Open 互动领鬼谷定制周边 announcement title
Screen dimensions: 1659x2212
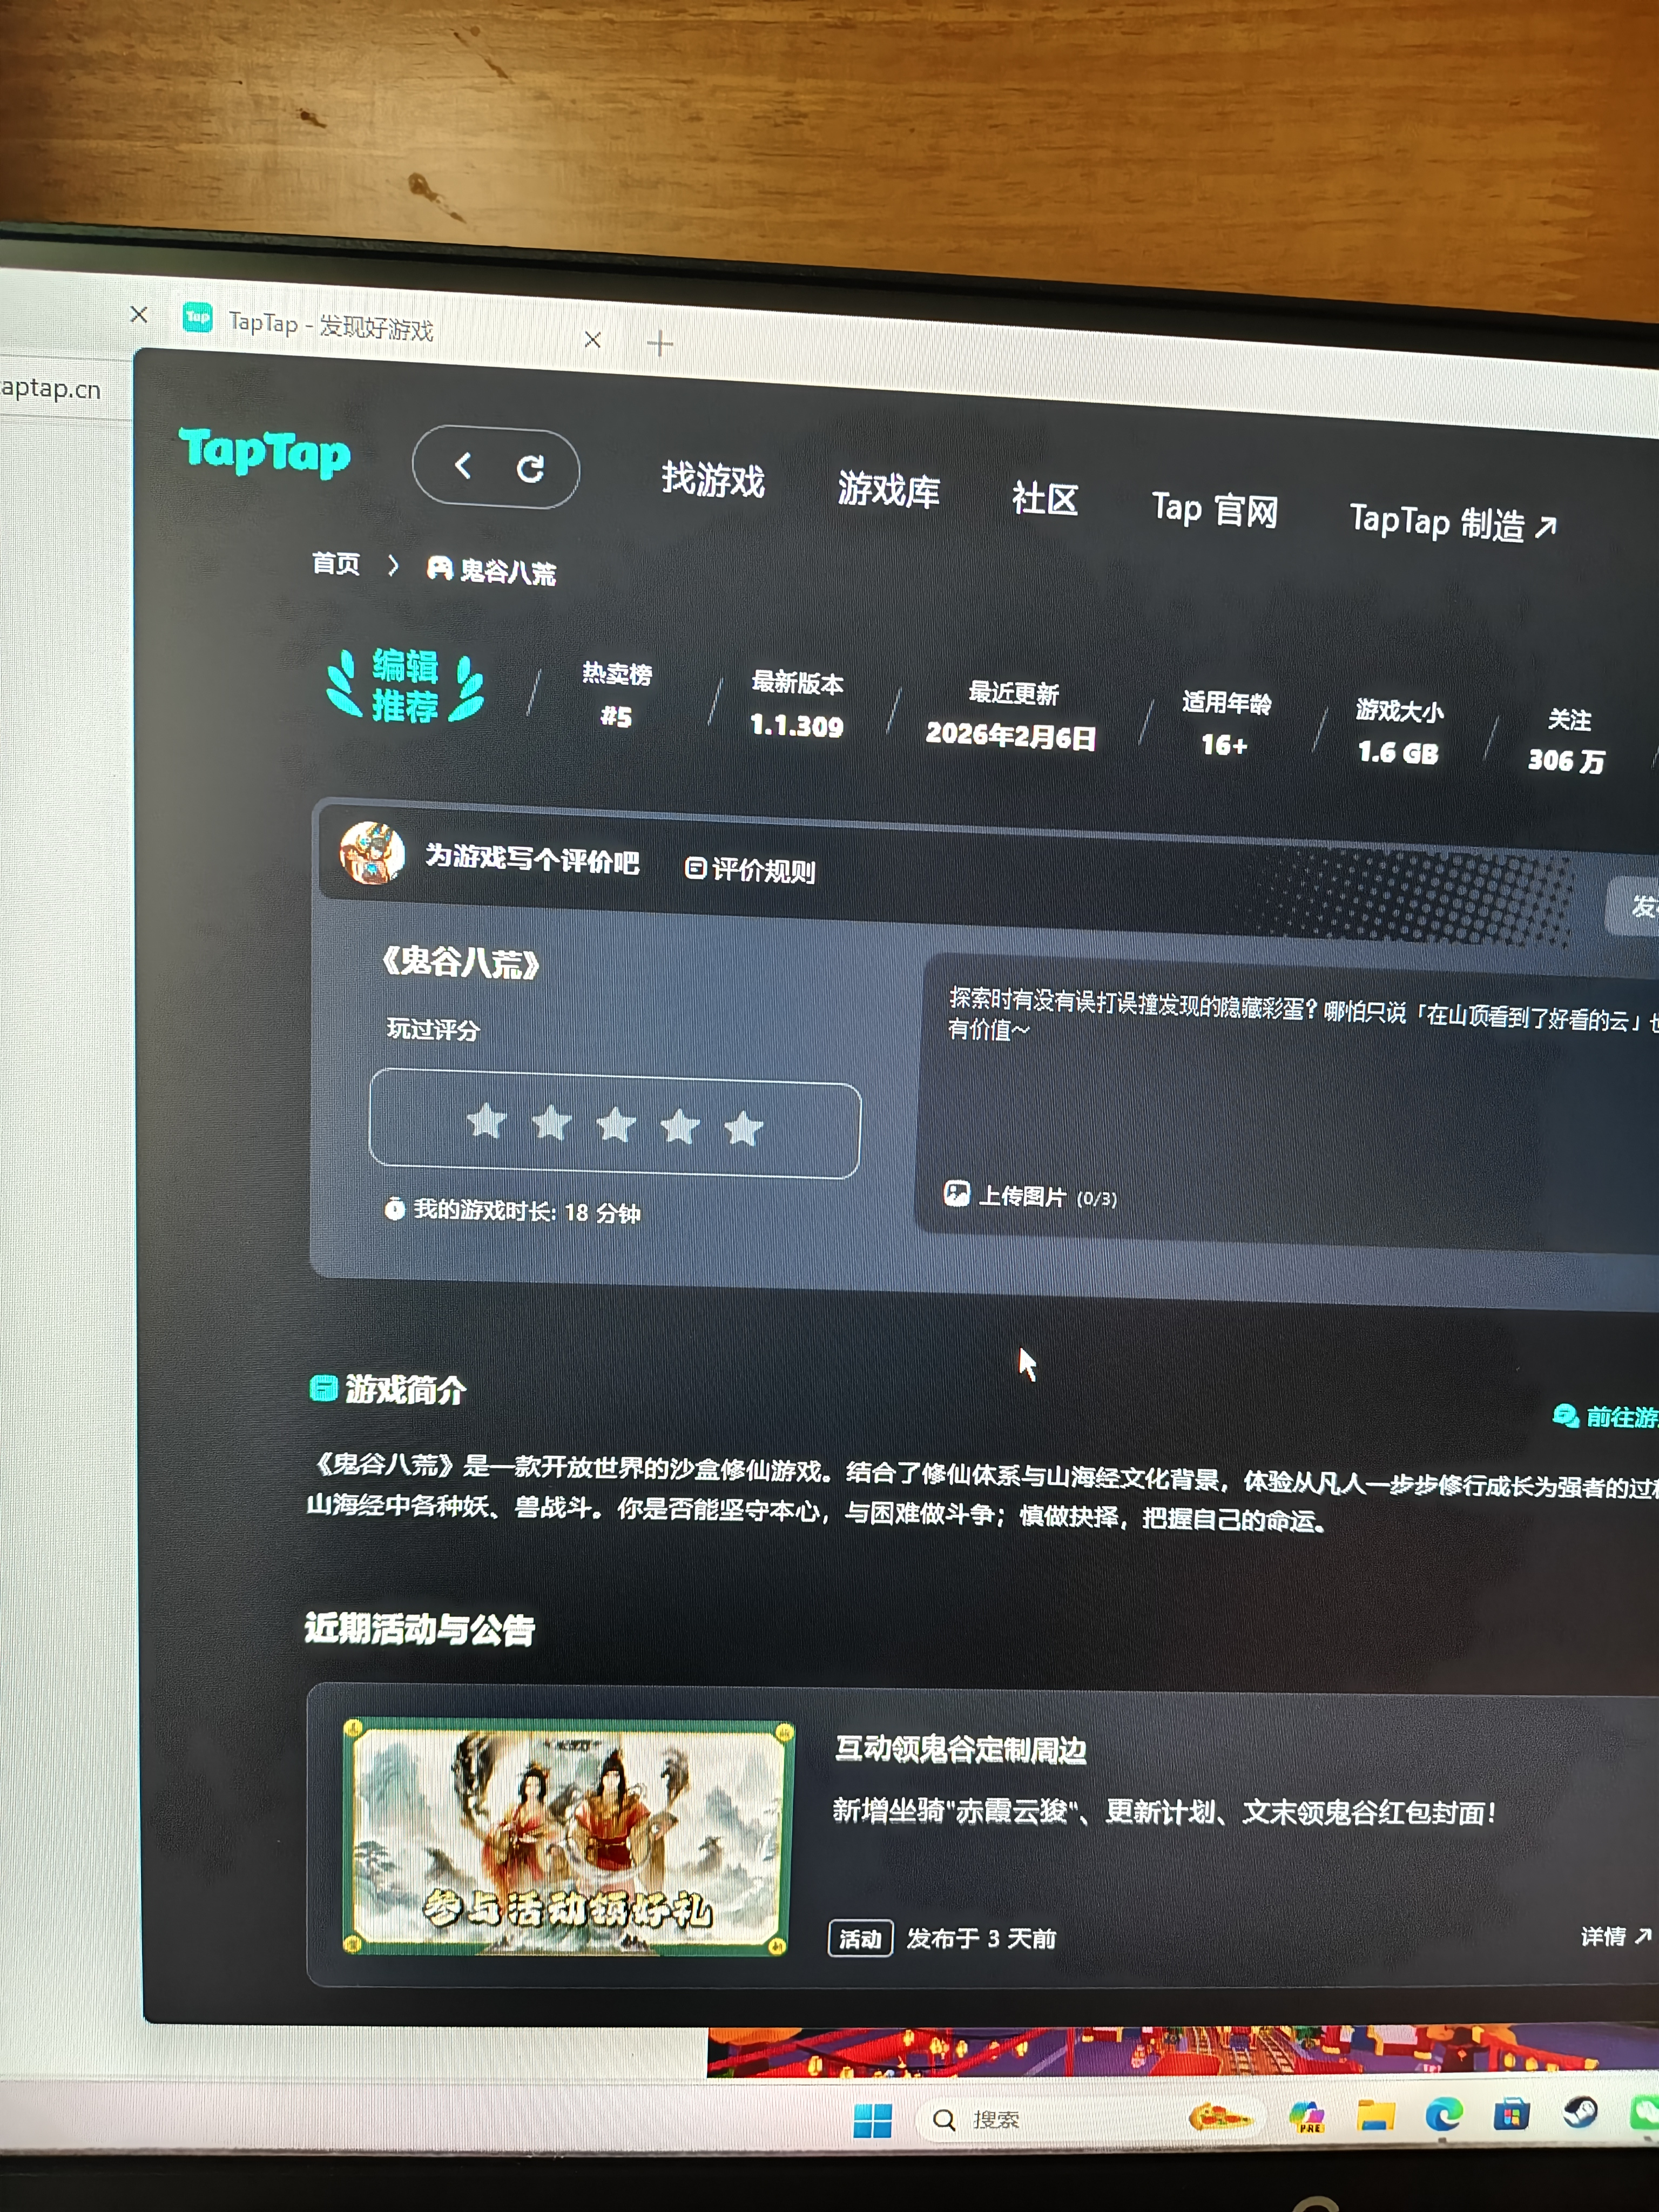pyautogui.click(x=961, y=1749)
